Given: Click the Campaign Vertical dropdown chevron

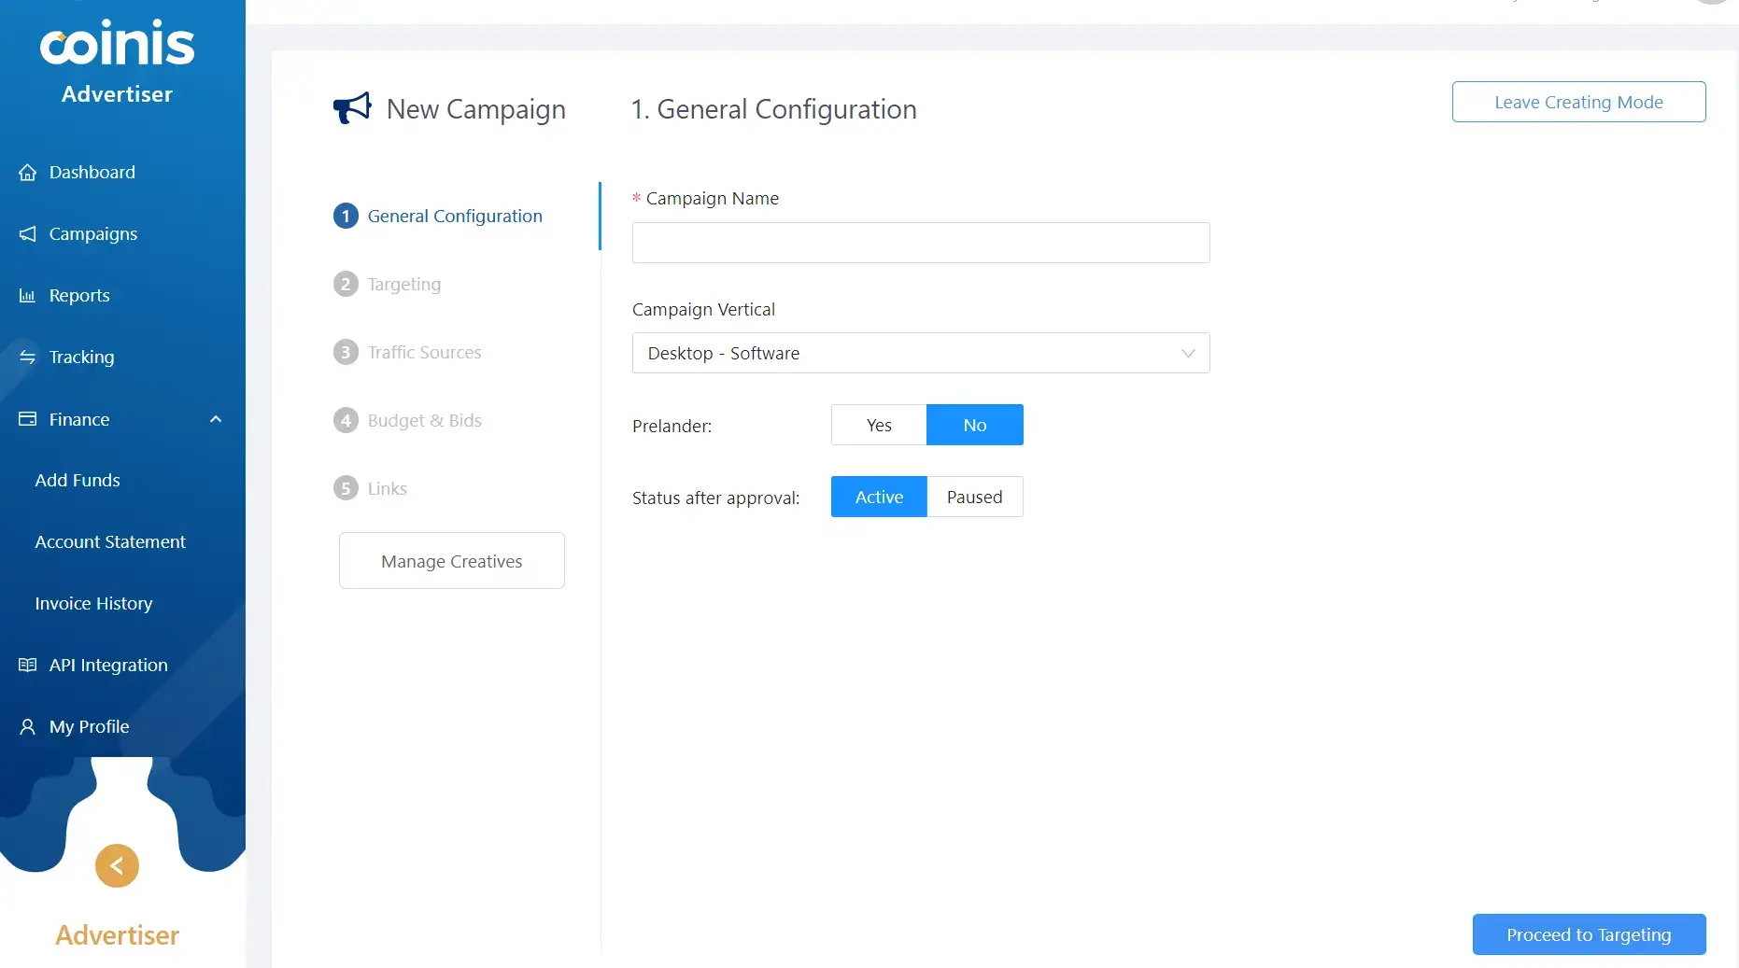Looking at the screenshot, I should 1188,353.
